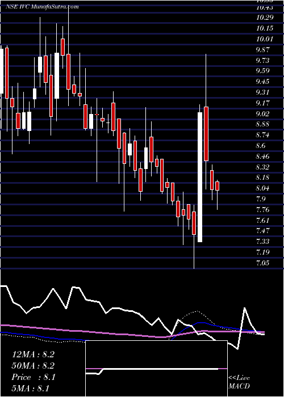284x397 pixels.
Task: Click the large red candle after the white spike
Action: click(206, 134)
